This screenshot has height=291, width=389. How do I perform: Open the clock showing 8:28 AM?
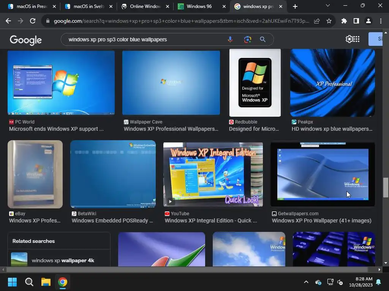tap(361, 282)
